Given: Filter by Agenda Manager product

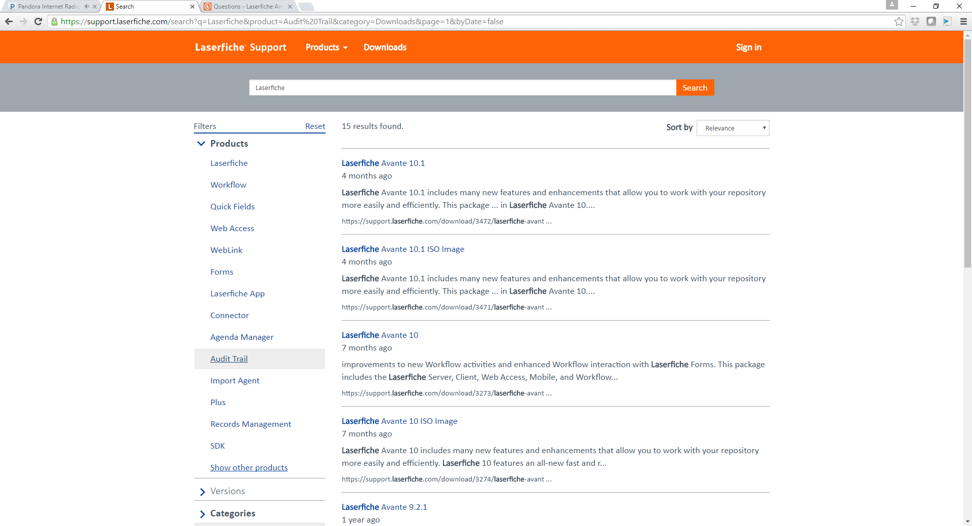Looking at the screenshot, I should (x=242, y=337).
